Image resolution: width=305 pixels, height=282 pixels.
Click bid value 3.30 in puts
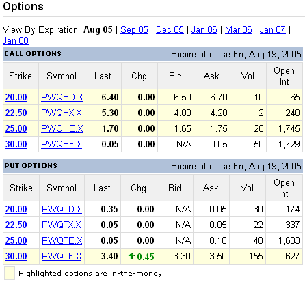[182, 256]
